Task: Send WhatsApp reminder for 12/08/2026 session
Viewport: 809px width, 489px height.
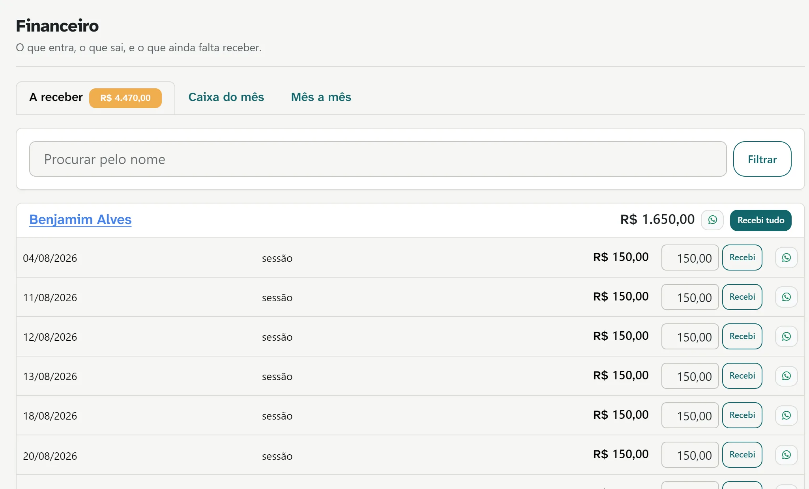Action: 786,336
